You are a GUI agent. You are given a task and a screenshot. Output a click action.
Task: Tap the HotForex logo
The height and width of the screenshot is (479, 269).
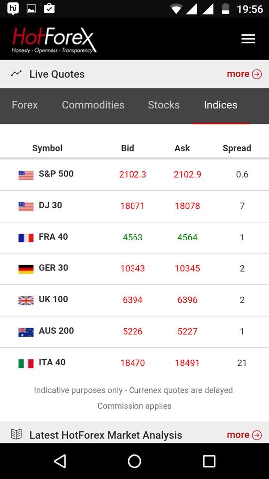coord(55,40)
